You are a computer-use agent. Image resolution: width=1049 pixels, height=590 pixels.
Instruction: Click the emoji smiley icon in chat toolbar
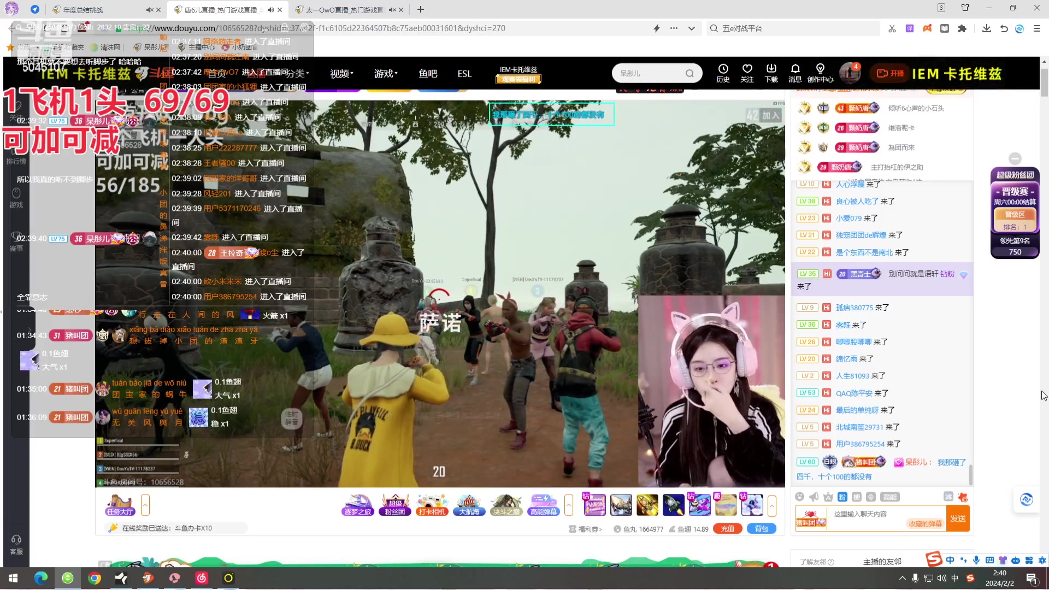pyautogui.click(x=799, y=497)
